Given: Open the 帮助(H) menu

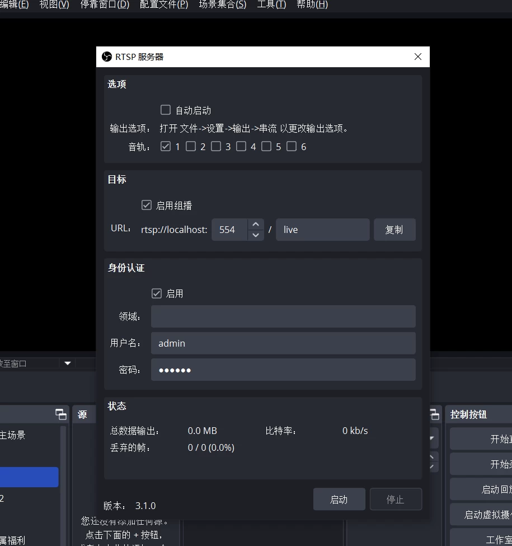Looking at the screenshot, I should (312, 4).
